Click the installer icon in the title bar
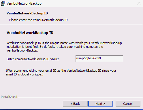The width and height of the screenshot is (143, 110). pos(3,3)
